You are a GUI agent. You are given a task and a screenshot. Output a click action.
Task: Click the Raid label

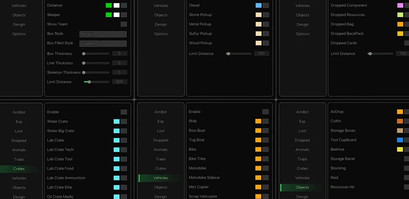[334, 178]
